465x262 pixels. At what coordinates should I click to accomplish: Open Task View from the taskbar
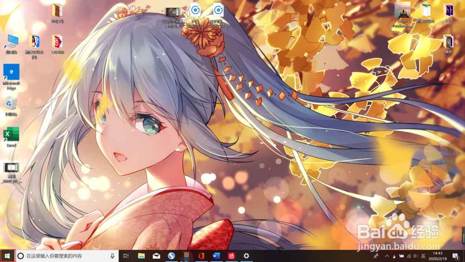126,256
